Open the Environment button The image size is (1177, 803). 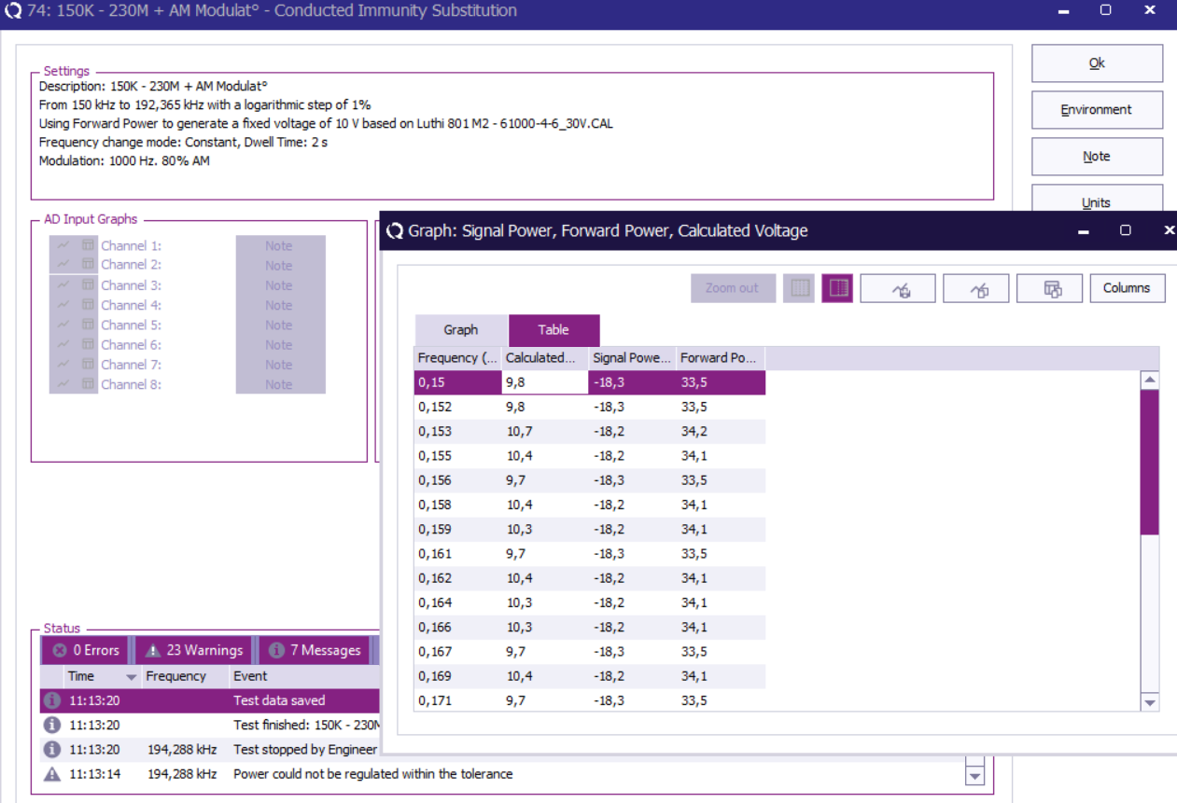pyautogui.click(x=1097, y=110)
